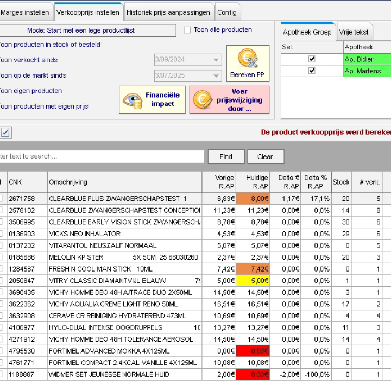391x391 pixels.
Task: Click the euro coin Bereken PP icon
Action: coord(248,58)
